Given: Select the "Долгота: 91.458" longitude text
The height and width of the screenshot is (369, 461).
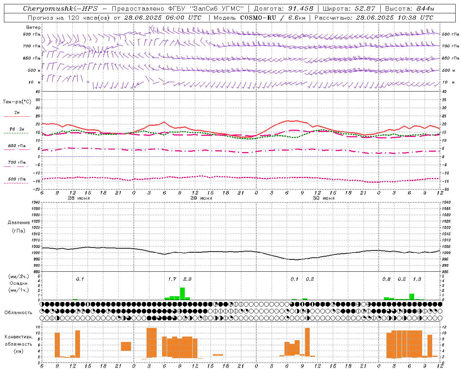Looking at the screenshot, I should click(x=283, y=9).
